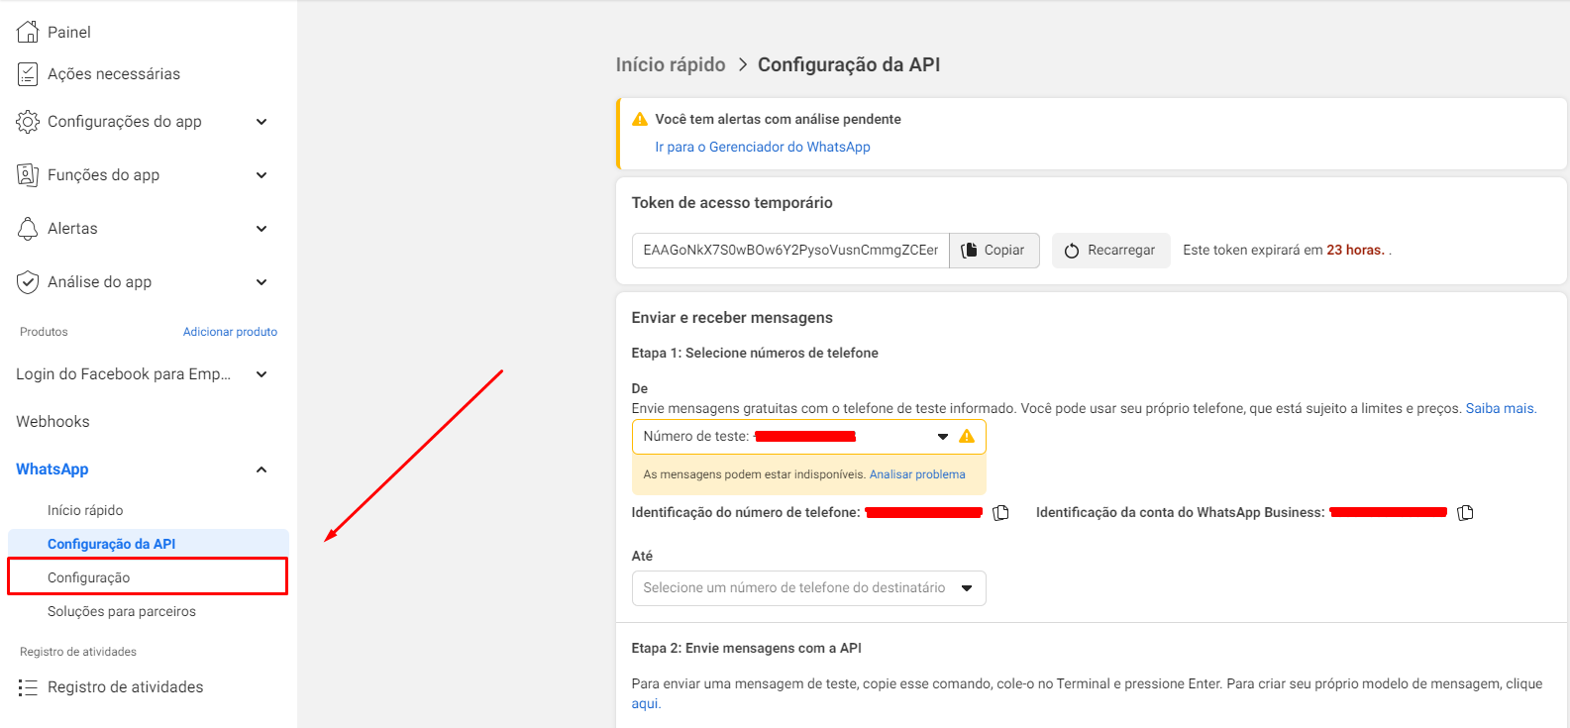Click the Funções do app badge icon

pos(28,175)
